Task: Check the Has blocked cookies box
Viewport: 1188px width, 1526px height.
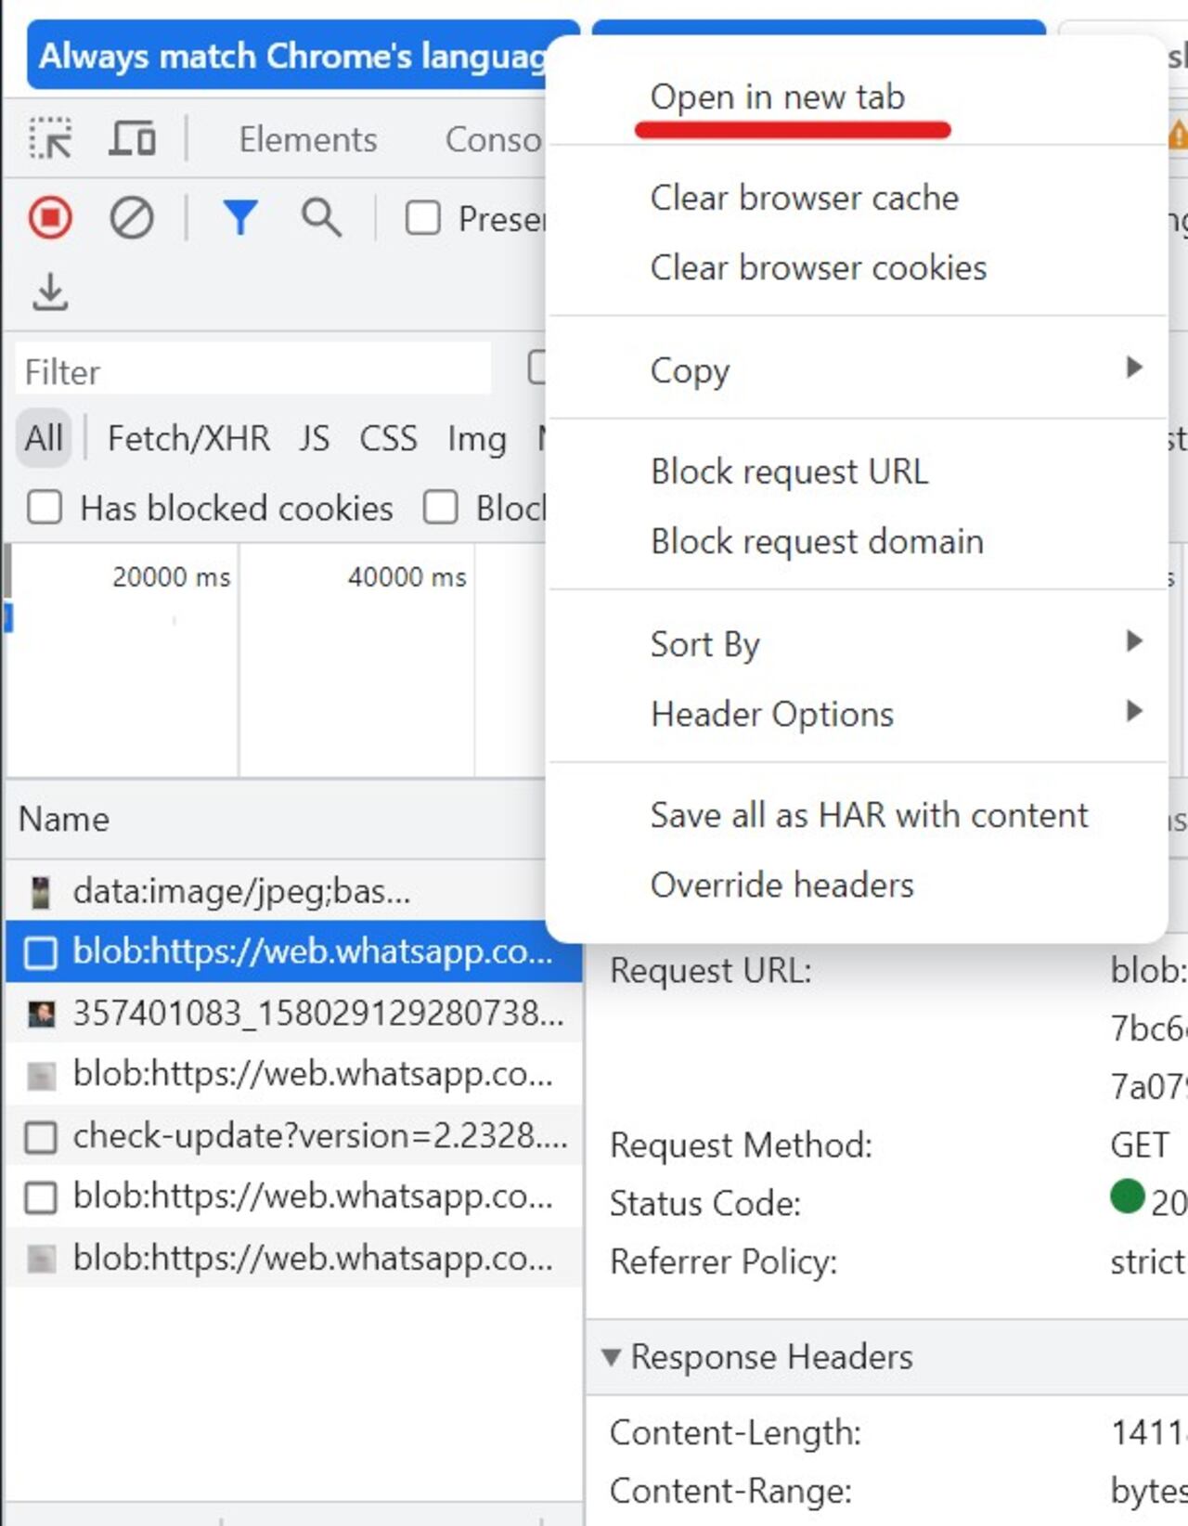Action: click(x=45, y=509)
